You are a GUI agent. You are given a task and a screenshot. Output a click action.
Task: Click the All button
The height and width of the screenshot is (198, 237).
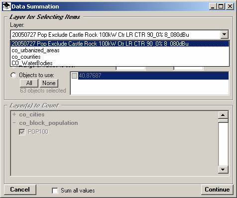tap(29, 83)
